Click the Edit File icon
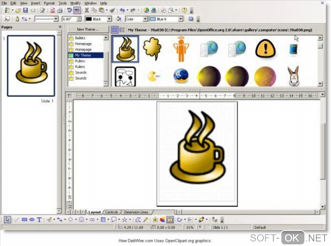331x246 pixels. (x=43, y=10)
